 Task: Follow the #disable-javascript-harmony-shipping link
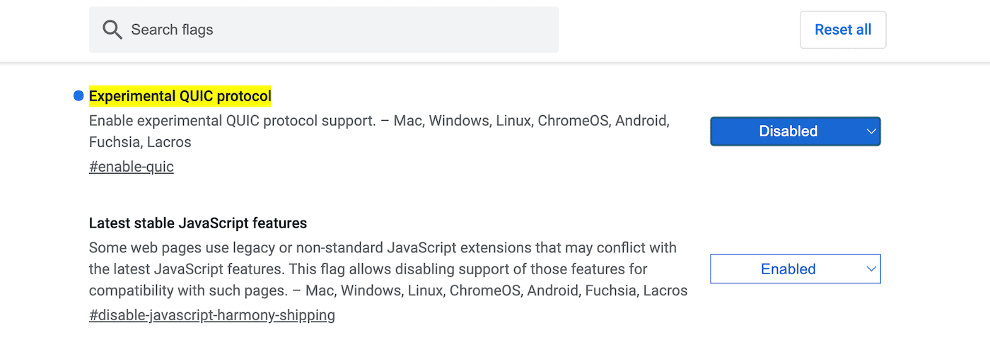tap(212, 315)
